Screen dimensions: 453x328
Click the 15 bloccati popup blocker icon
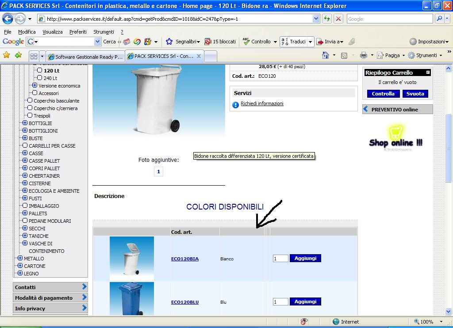coord(208,42)
